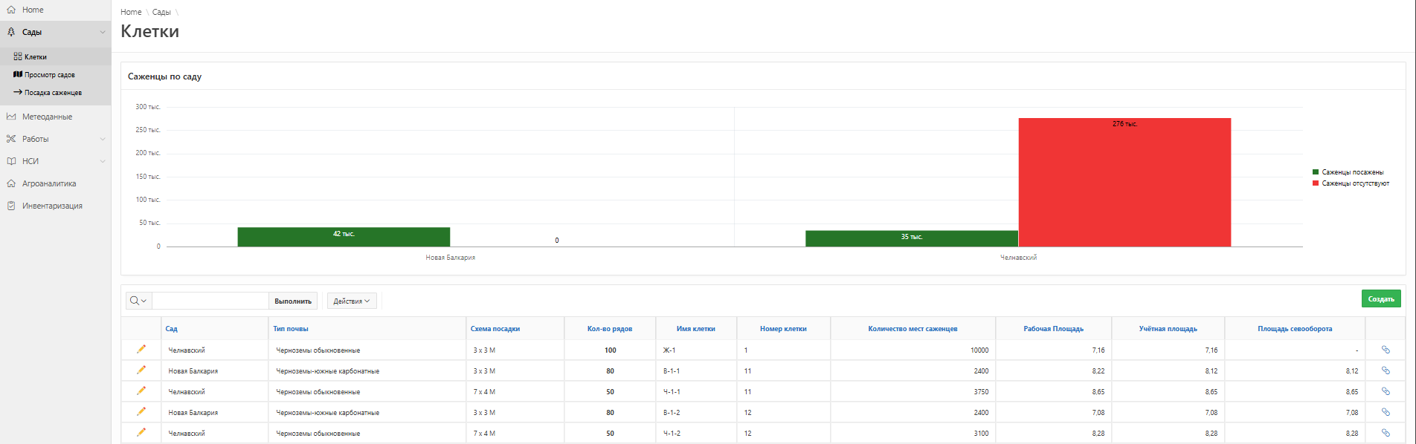The image size is (1416, 444).
Task: Sort by the Количество мест саженцев column header
Action: click(913, 328)
